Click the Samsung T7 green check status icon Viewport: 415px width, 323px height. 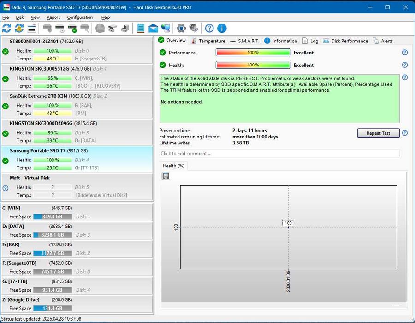pos(5,161)
